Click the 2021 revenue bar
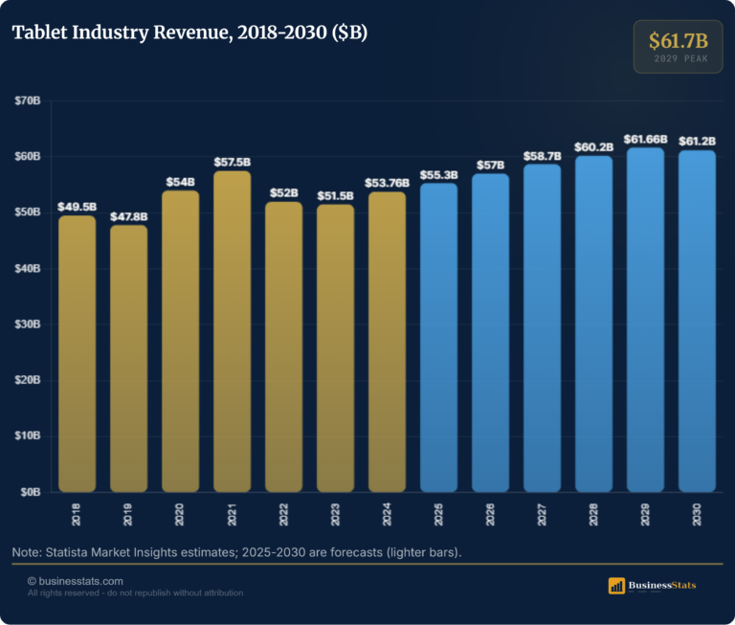Viewport: 735px width, 625px height. 232,331
